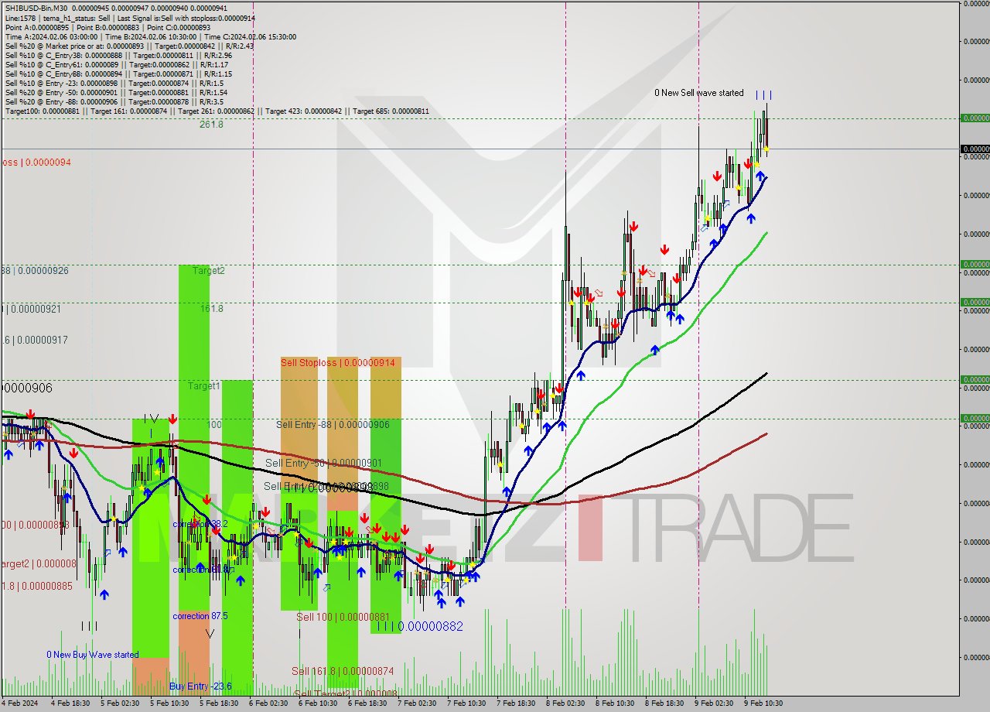
Task: Click the '8 Feb 02:30' time axis label
Action: (x=565, y=703)
